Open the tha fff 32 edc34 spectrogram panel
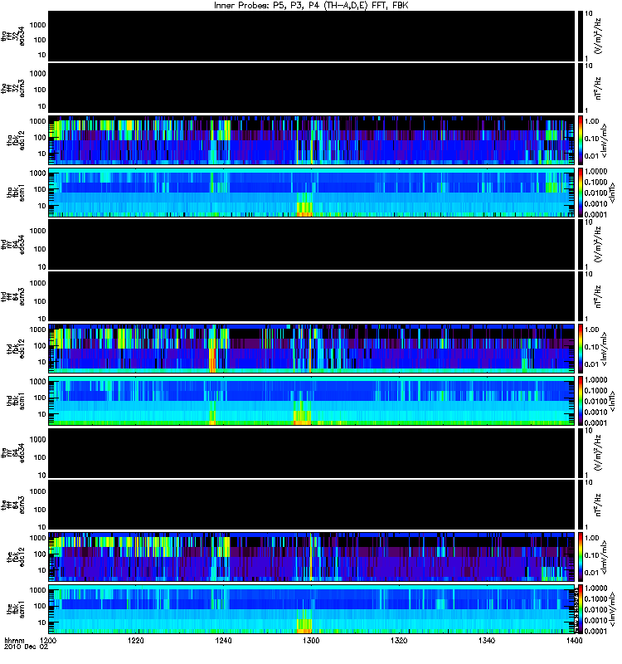Viewport: 622px width, 664px height. click(x=312, y=36)
